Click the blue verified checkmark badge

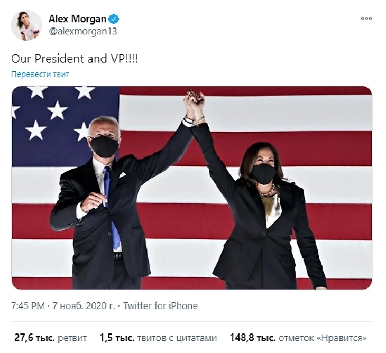coord(114,19)
